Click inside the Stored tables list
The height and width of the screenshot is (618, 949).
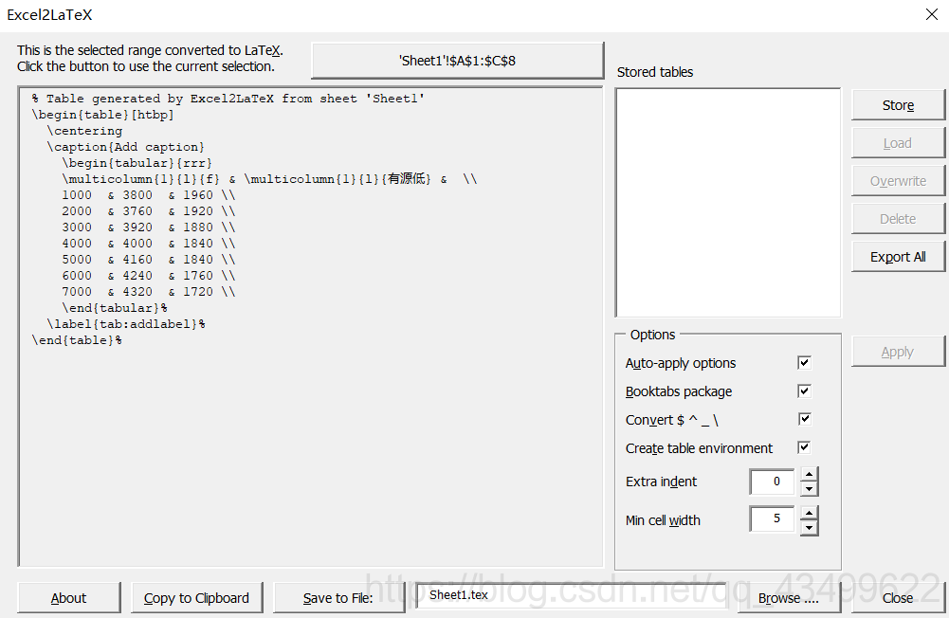[728, 203]
